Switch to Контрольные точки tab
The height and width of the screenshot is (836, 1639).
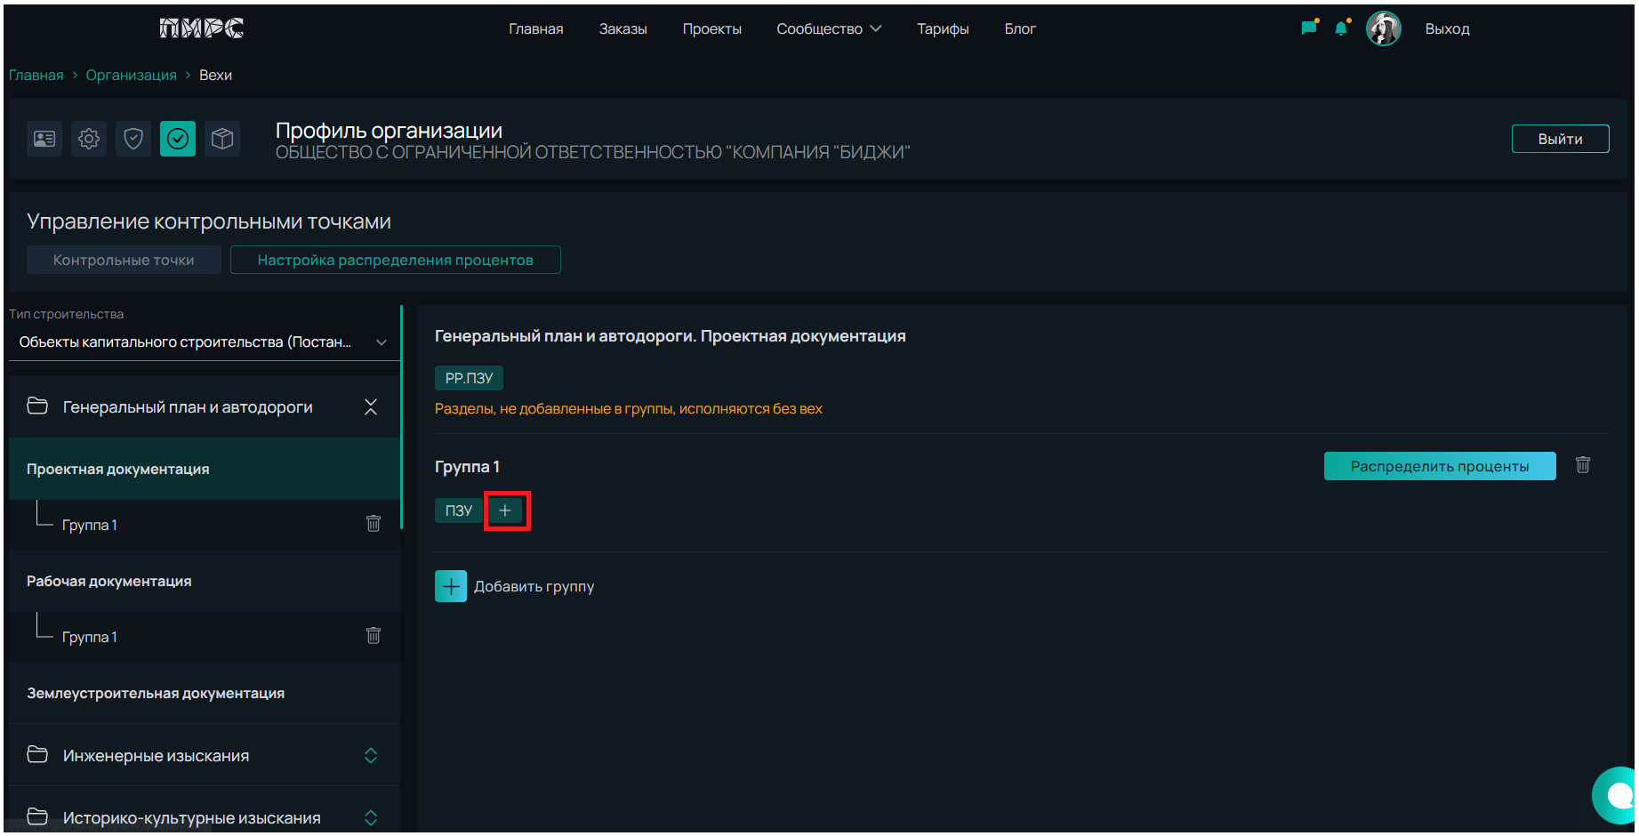(124, 261)
